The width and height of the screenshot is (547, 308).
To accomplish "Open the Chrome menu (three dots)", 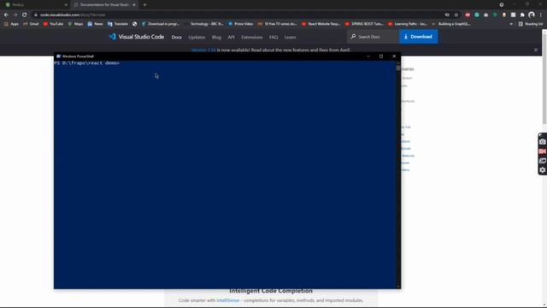I will pos(541,15).
